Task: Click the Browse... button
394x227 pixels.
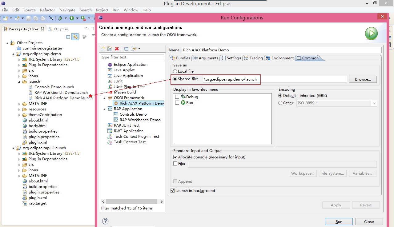Action: tap(363, 79)
